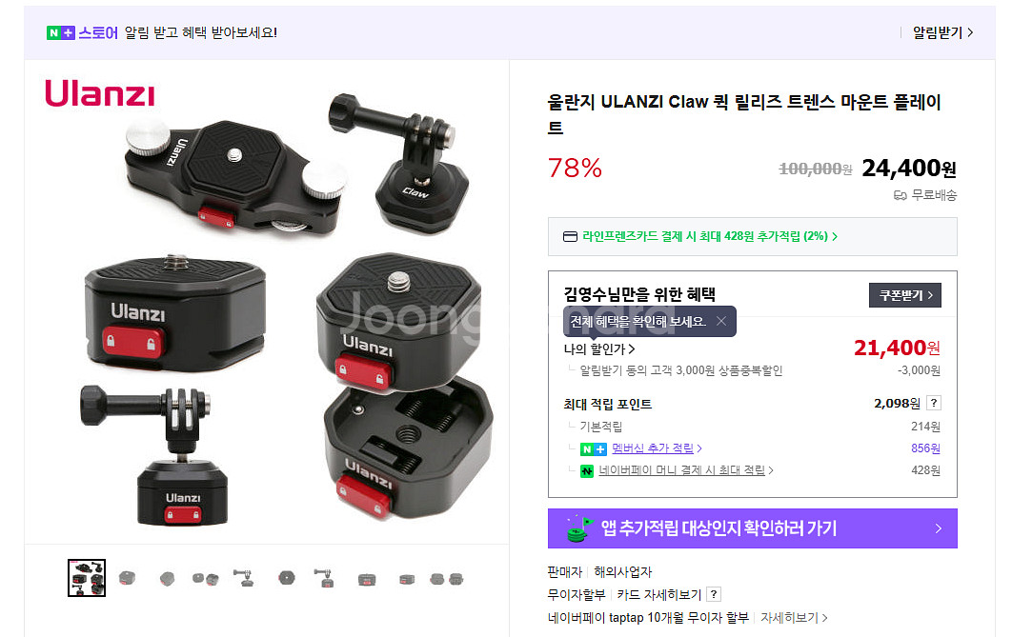Screen dimensions: 1012x637
Task: Click the main Ulanzi product image
Action: (x=267, y=302)
